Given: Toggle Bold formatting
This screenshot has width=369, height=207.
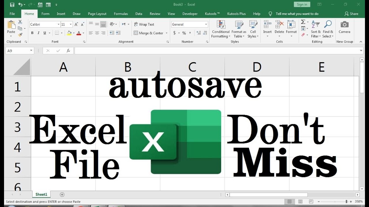Looking at the screenshot, I should 32,33.
